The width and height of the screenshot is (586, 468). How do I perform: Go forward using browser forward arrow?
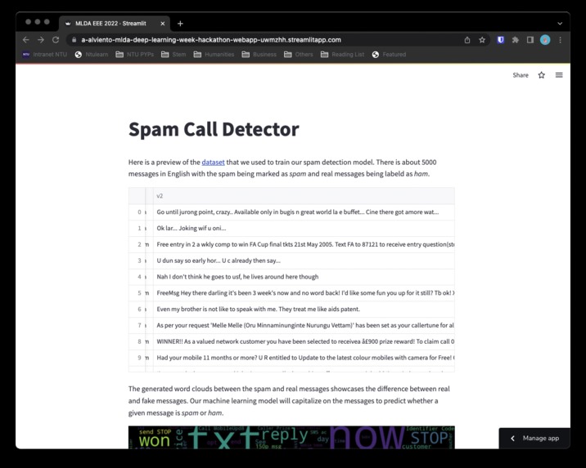41,40
